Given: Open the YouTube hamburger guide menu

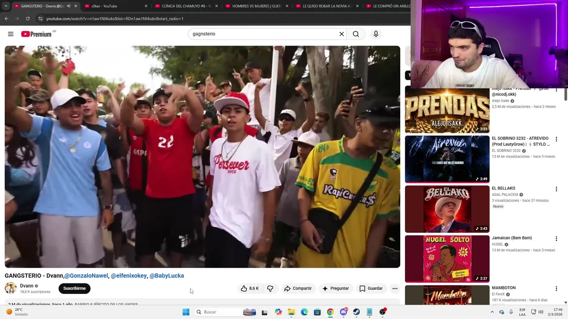Looking at the screenshot, I should (11, 34).
